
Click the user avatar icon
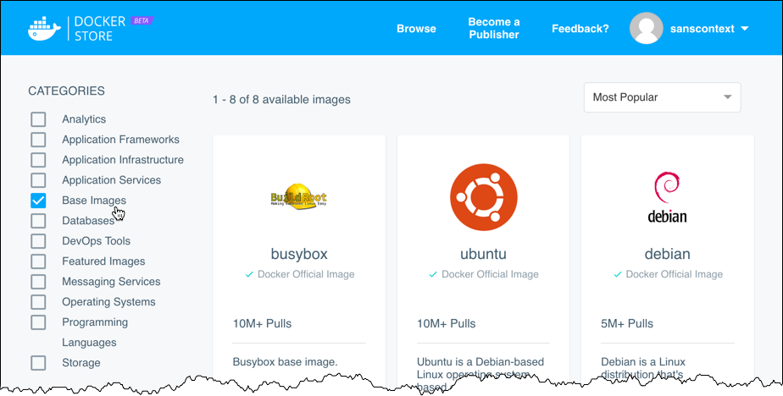click(x=646, y=29)
